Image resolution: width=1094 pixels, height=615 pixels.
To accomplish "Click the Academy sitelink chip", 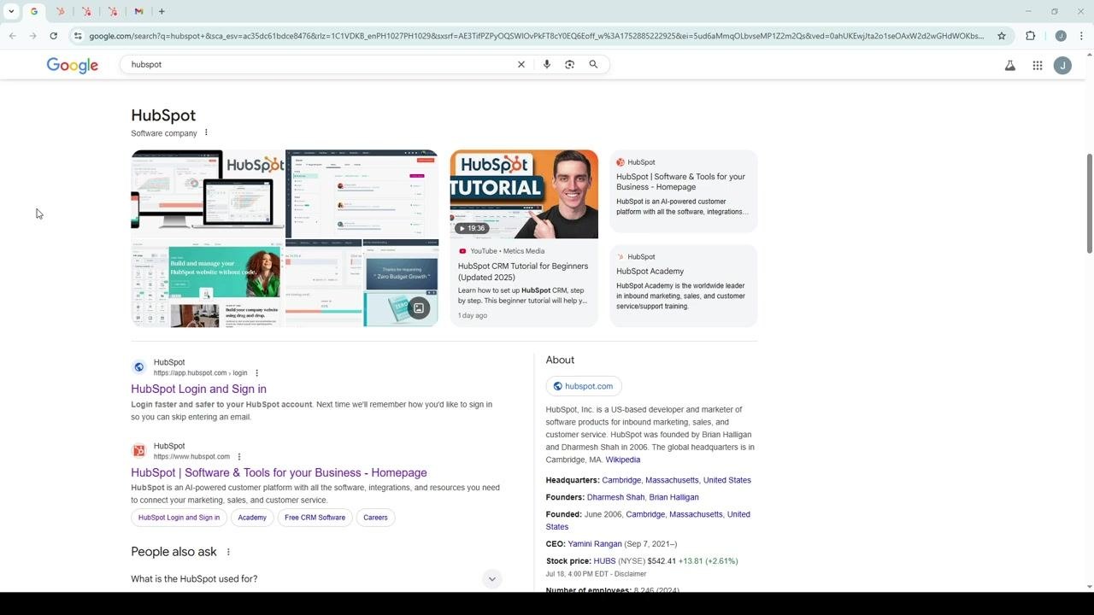I will click(x=252, y=518).
